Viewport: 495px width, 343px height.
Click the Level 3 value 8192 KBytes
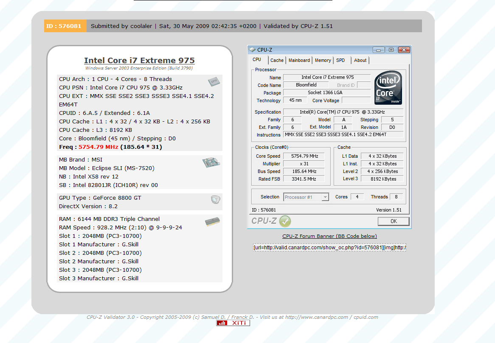point(382,179)
